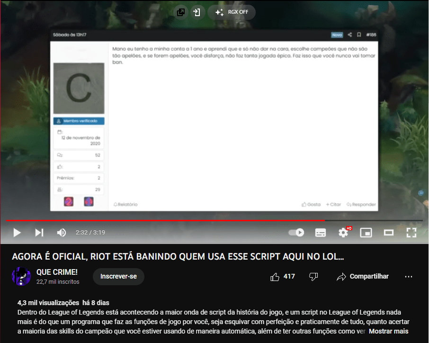Screen dimensions: 429x343
Task: Click the forum user's C avatar
Action: 79,88
